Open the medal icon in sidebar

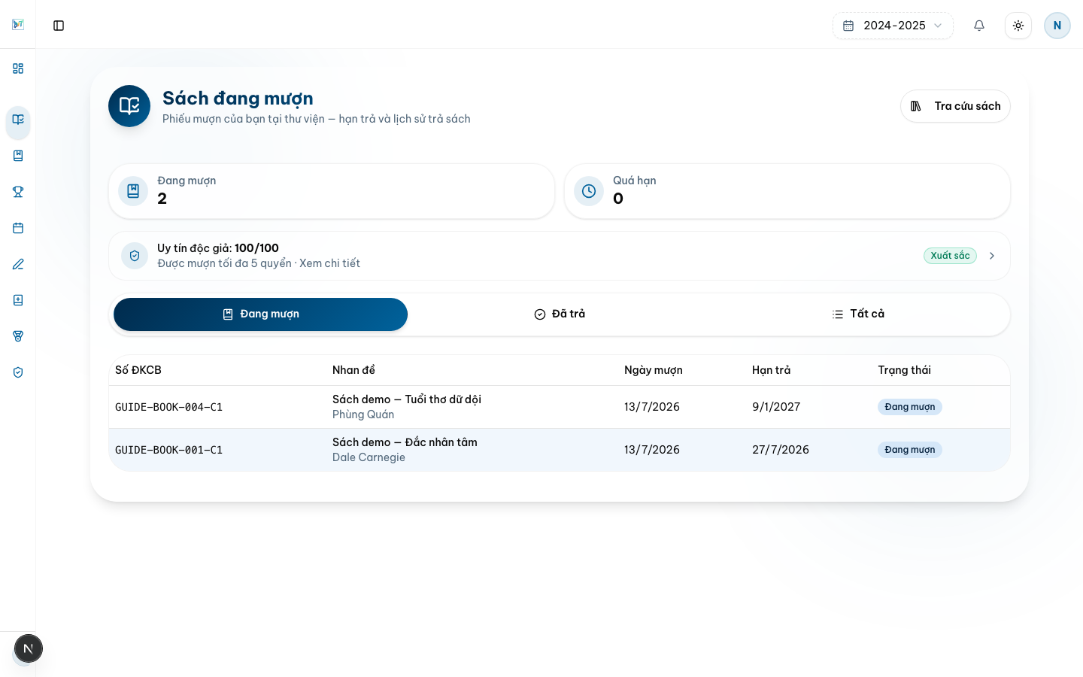pyautogui.click(x=18, y=336)
